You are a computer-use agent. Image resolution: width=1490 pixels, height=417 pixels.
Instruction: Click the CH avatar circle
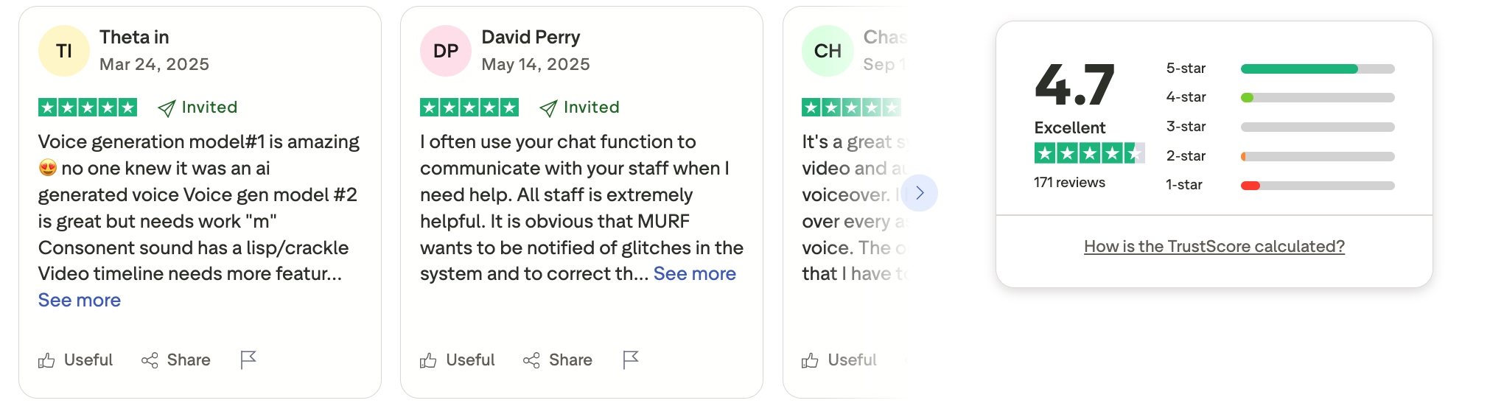[828, 51]
